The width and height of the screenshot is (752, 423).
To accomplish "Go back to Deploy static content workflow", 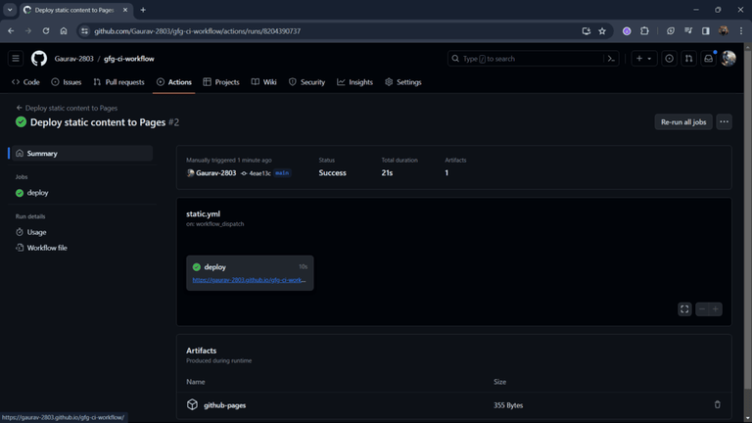I will click(68, 108).
